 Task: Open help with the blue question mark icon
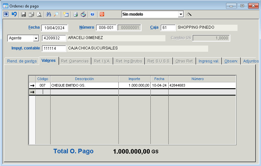click(93, 14)
